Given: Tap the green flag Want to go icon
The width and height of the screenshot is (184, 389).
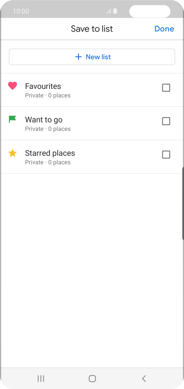Looking at the screenshot, I should tap(12, 119).
